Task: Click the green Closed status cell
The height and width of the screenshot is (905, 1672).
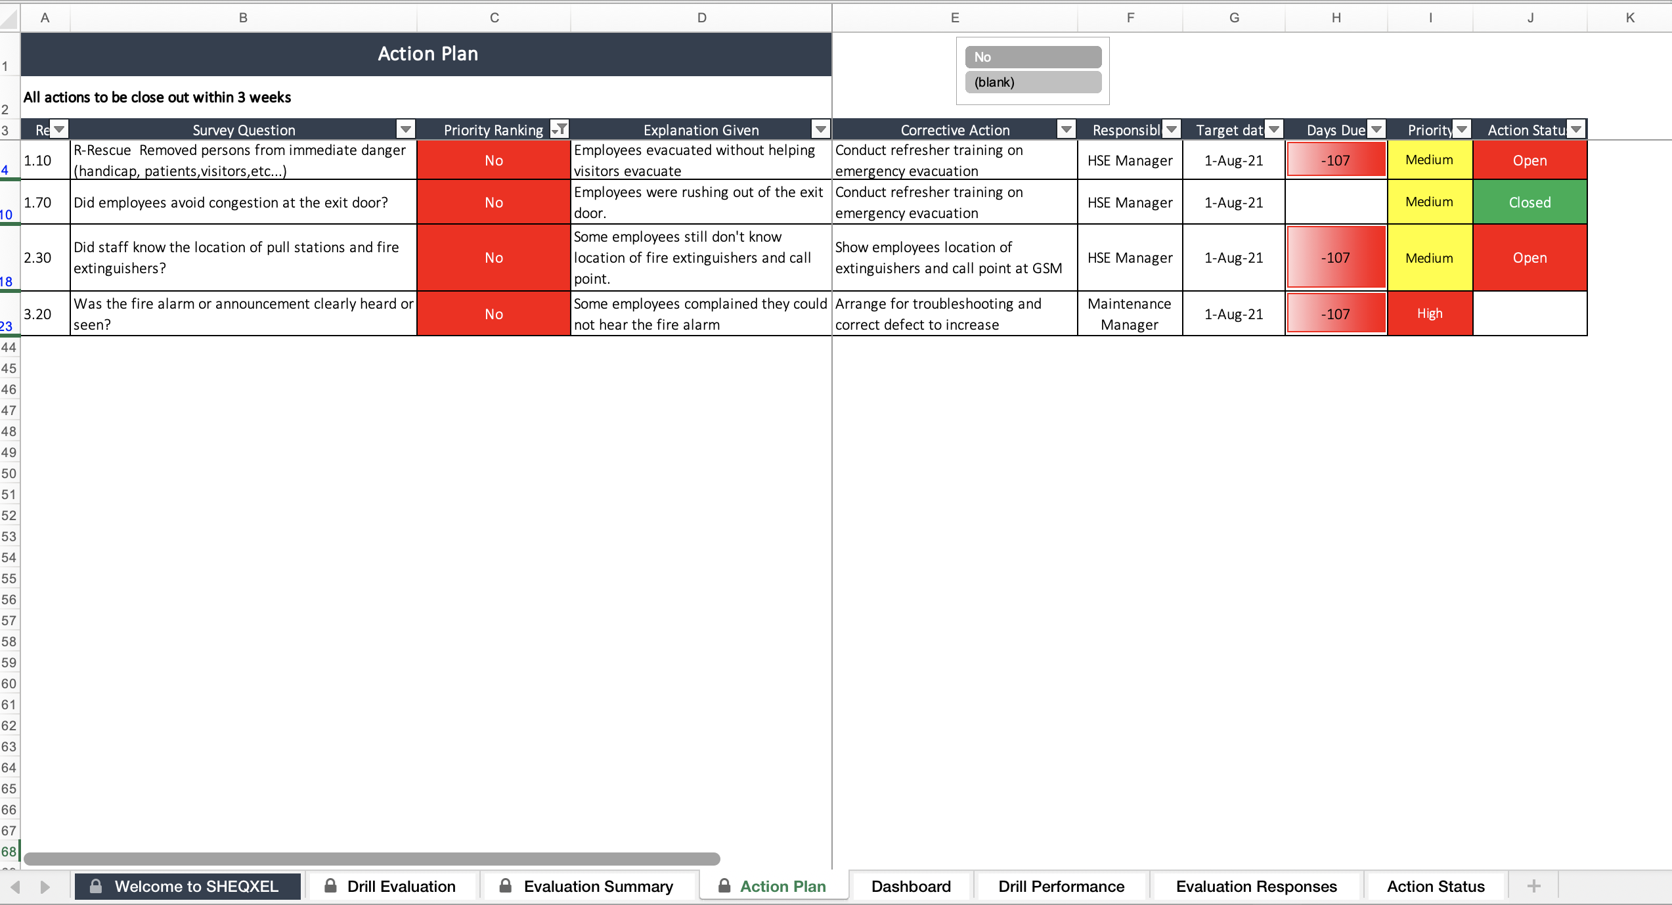Action: click(1530, 202)
